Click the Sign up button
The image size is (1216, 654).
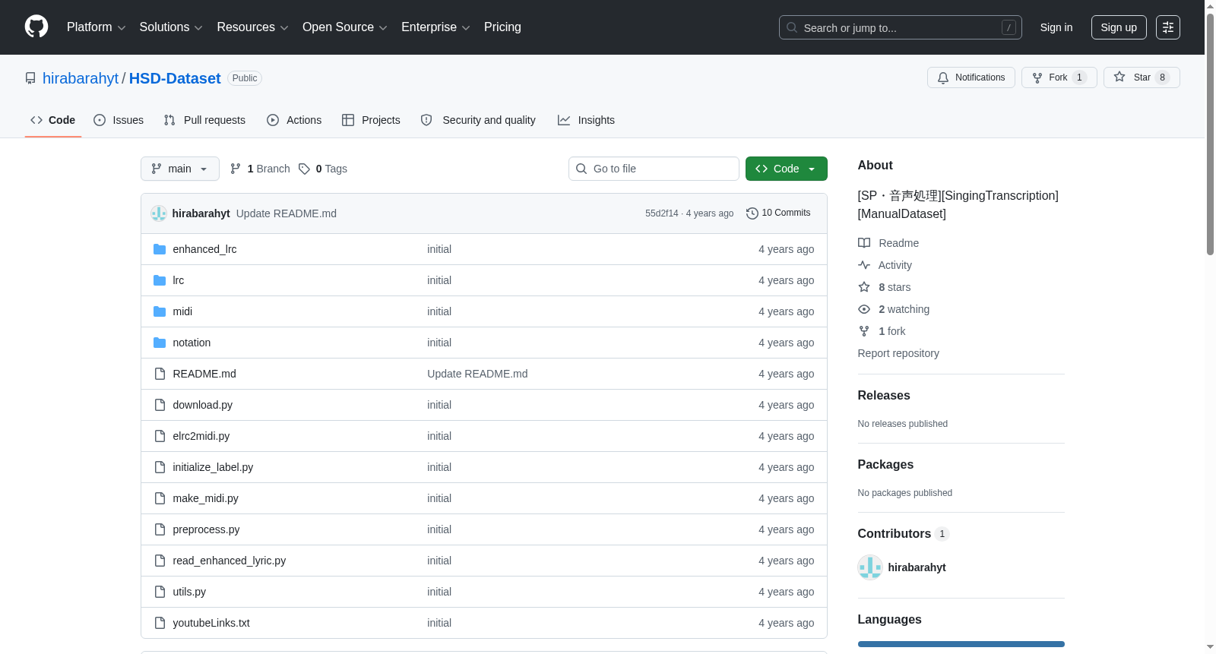[x=1119, y=27]
